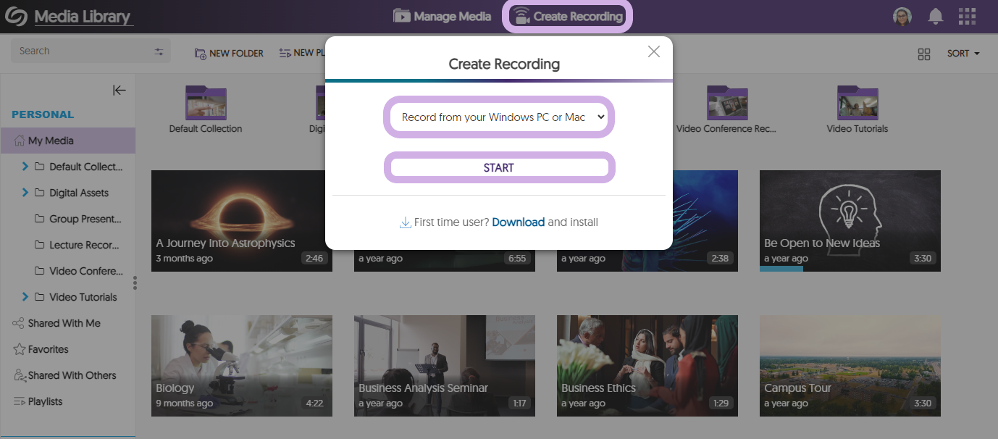Click the Download link
This screenshot has width=998, height=439.
[518, 222]
